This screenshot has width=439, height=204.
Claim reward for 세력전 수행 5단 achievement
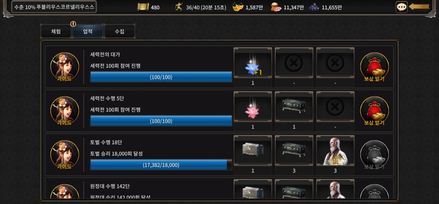[x=374, y=111]
